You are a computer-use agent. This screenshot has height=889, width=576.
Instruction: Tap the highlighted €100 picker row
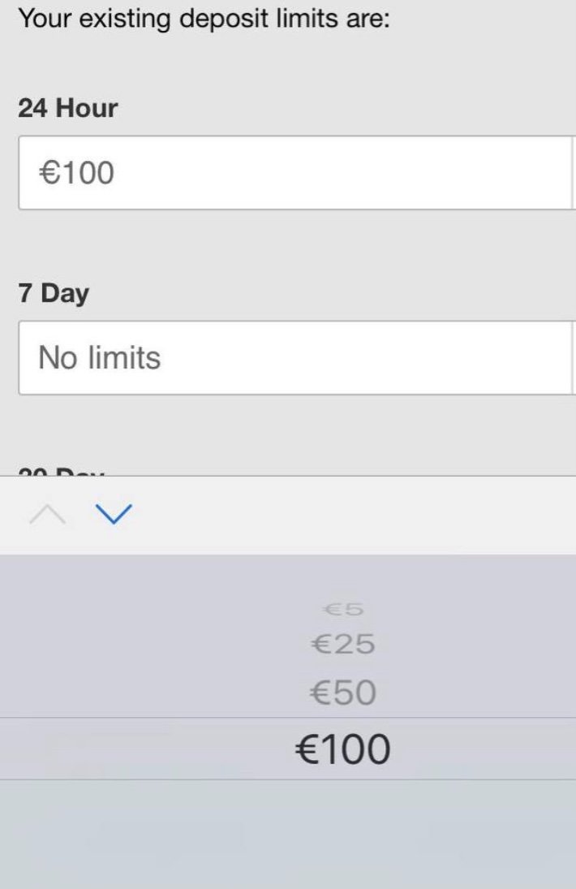342,749
